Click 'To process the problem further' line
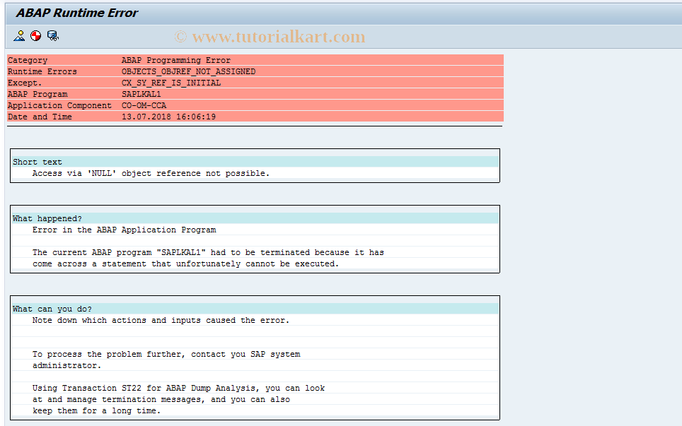The image size is (682, 426). coord(166,354)
